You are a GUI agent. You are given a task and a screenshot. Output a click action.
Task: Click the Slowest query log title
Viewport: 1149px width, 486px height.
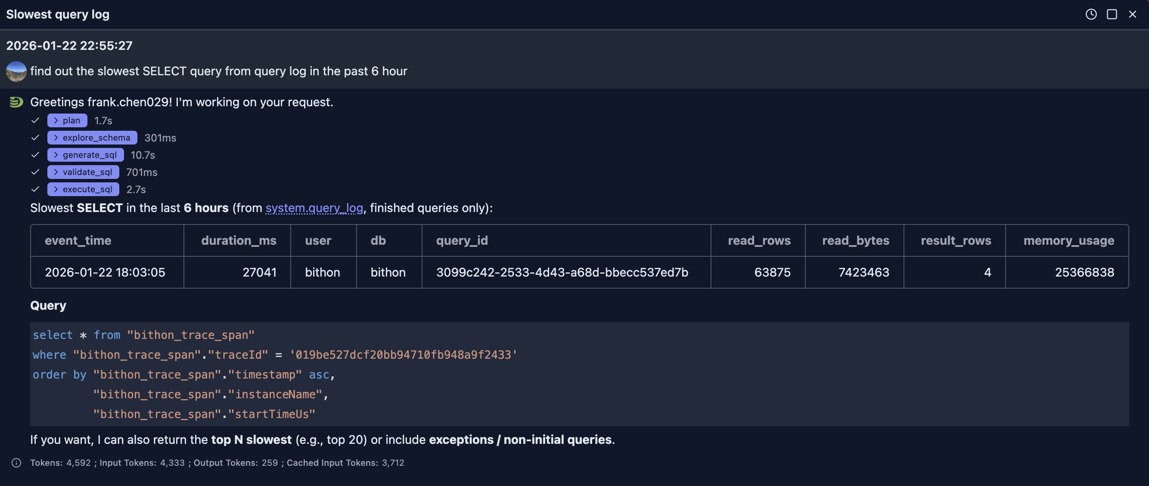57,14
